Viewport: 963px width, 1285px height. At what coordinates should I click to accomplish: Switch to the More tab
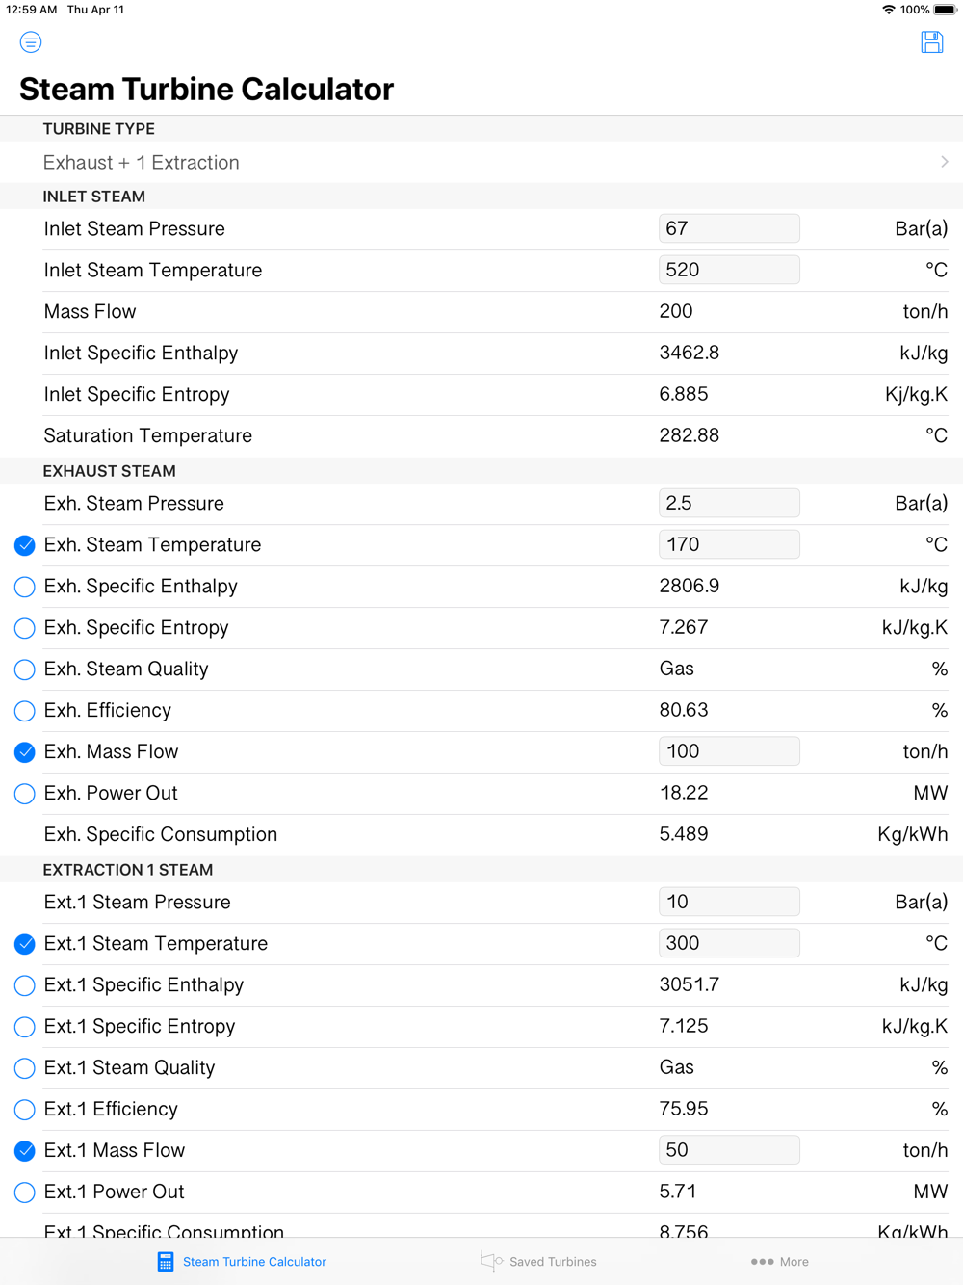point(779,1262)
